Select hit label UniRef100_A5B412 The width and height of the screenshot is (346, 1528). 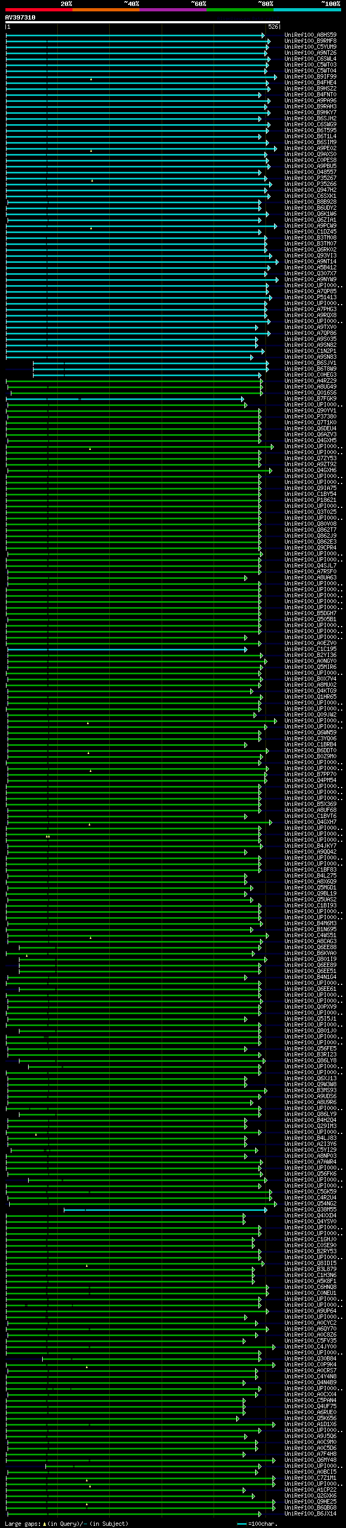pyautogui.click(x=310, y=268)
